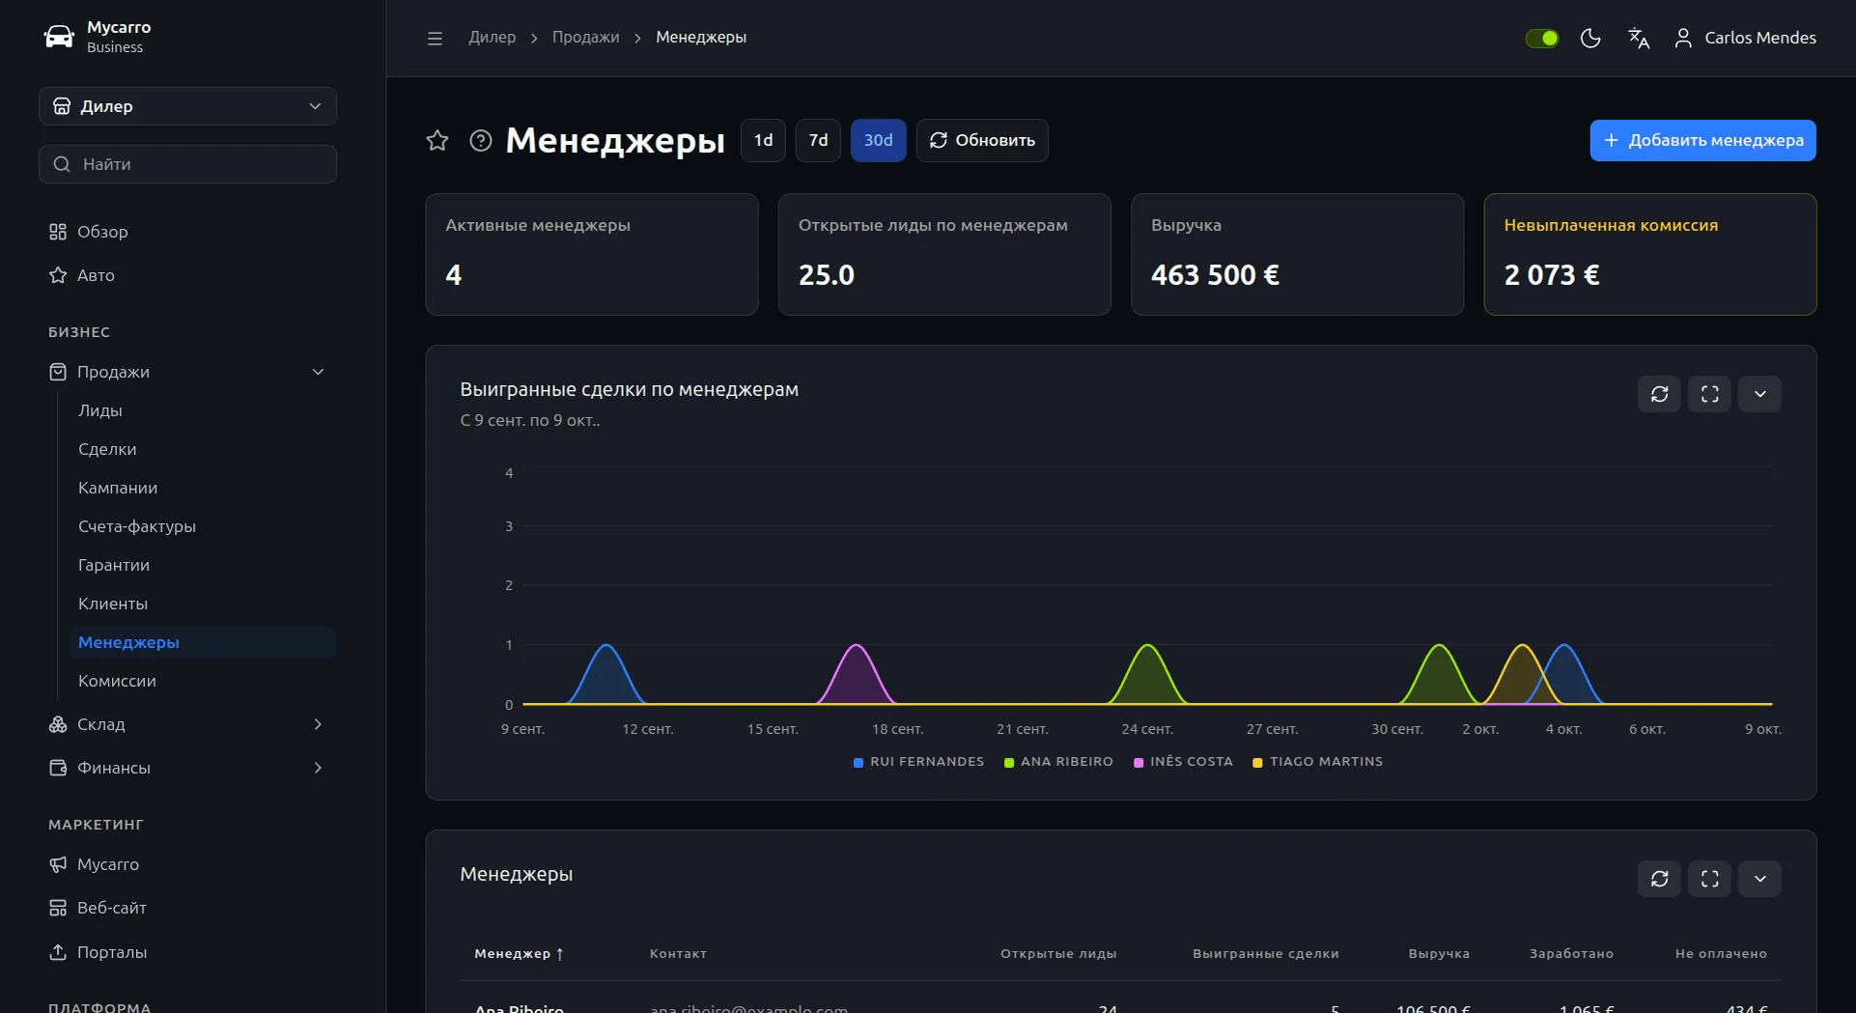Viewport: 1856px width, 1013px height.
Task: Sort by Заработано column header
Action: (1571, 954)
